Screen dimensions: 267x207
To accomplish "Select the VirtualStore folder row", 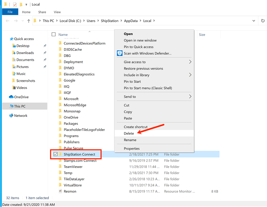I will tap(135, 185).
